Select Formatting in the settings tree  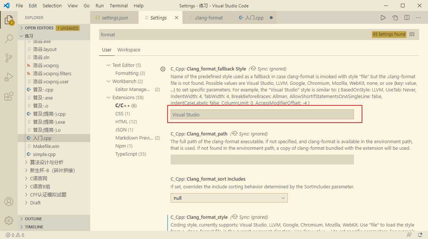pos(130,73)
